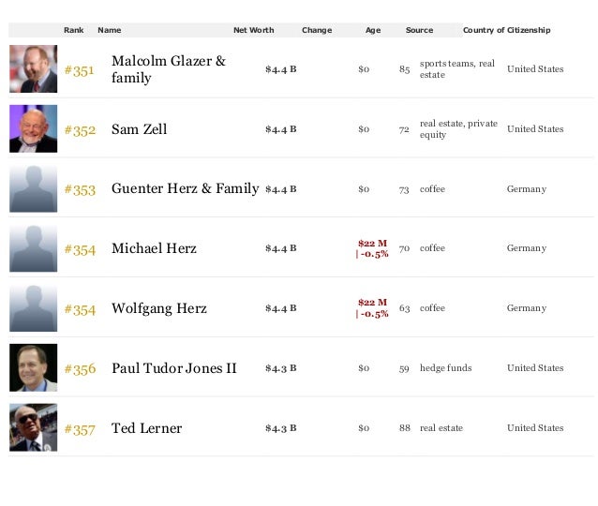
Task: Open the Sam Zell name link
Action: 139,129
